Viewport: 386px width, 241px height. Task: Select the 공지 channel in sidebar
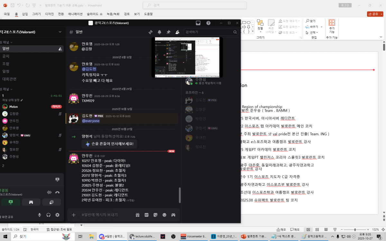pos(6,56)
